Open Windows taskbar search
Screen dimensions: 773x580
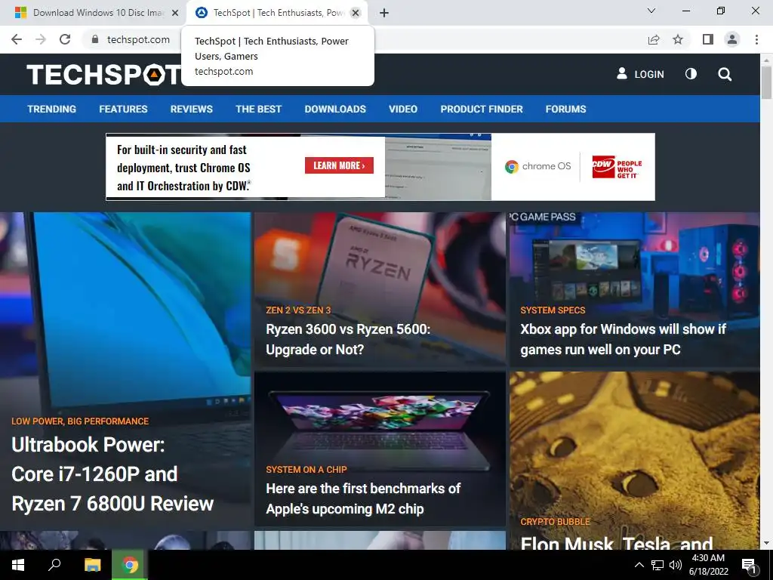click(x=54, y=565)
